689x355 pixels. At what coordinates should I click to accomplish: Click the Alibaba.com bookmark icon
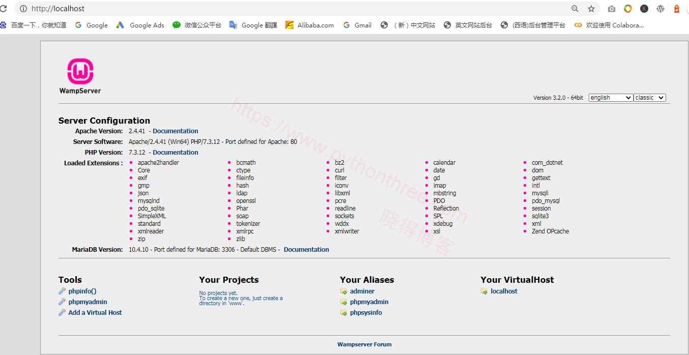(290, 25)
